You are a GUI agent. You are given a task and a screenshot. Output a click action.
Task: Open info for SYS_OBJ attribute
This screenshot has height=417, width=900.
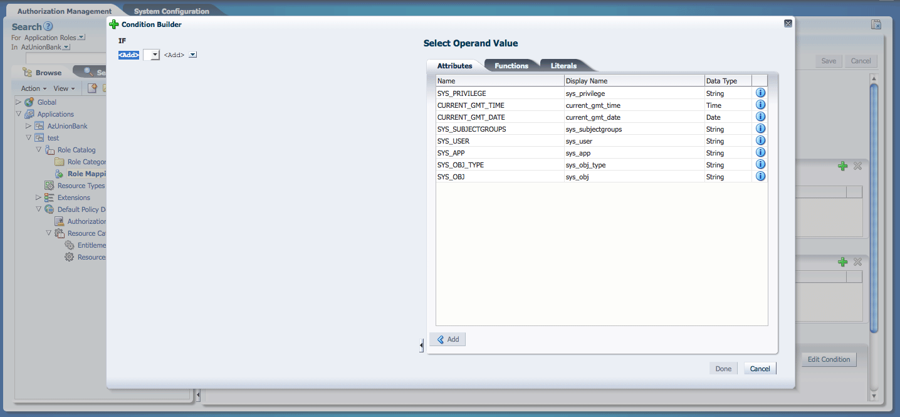coord(760,176)
